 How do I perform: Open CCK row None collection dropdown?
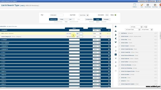point(97,33)
